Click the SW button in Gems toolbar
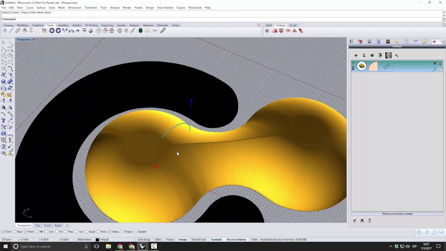Viewport: 446px width, 251px height. (x=155, y=31)
